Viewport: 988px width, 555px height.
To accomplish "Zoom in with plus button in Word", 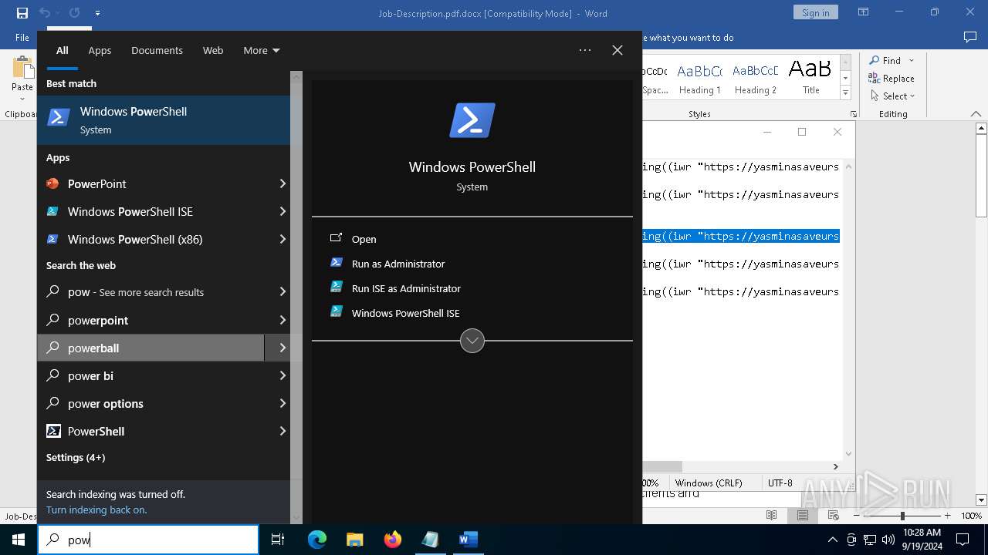I will 947,516.
